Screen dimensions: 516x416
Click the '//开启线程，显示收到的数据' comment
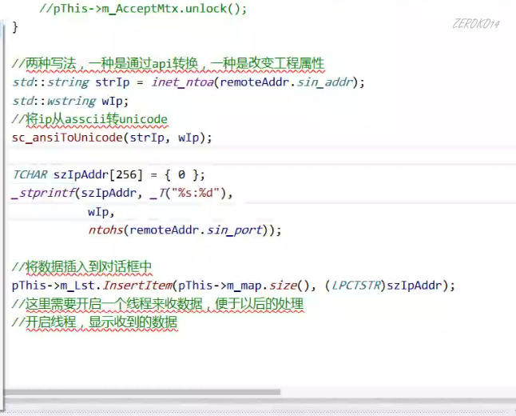[95, 322]
